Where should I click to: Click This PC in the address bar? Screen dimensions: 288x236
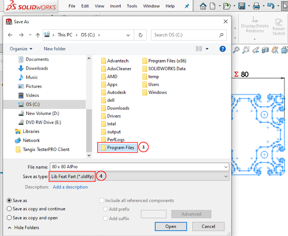pos(65,35)
